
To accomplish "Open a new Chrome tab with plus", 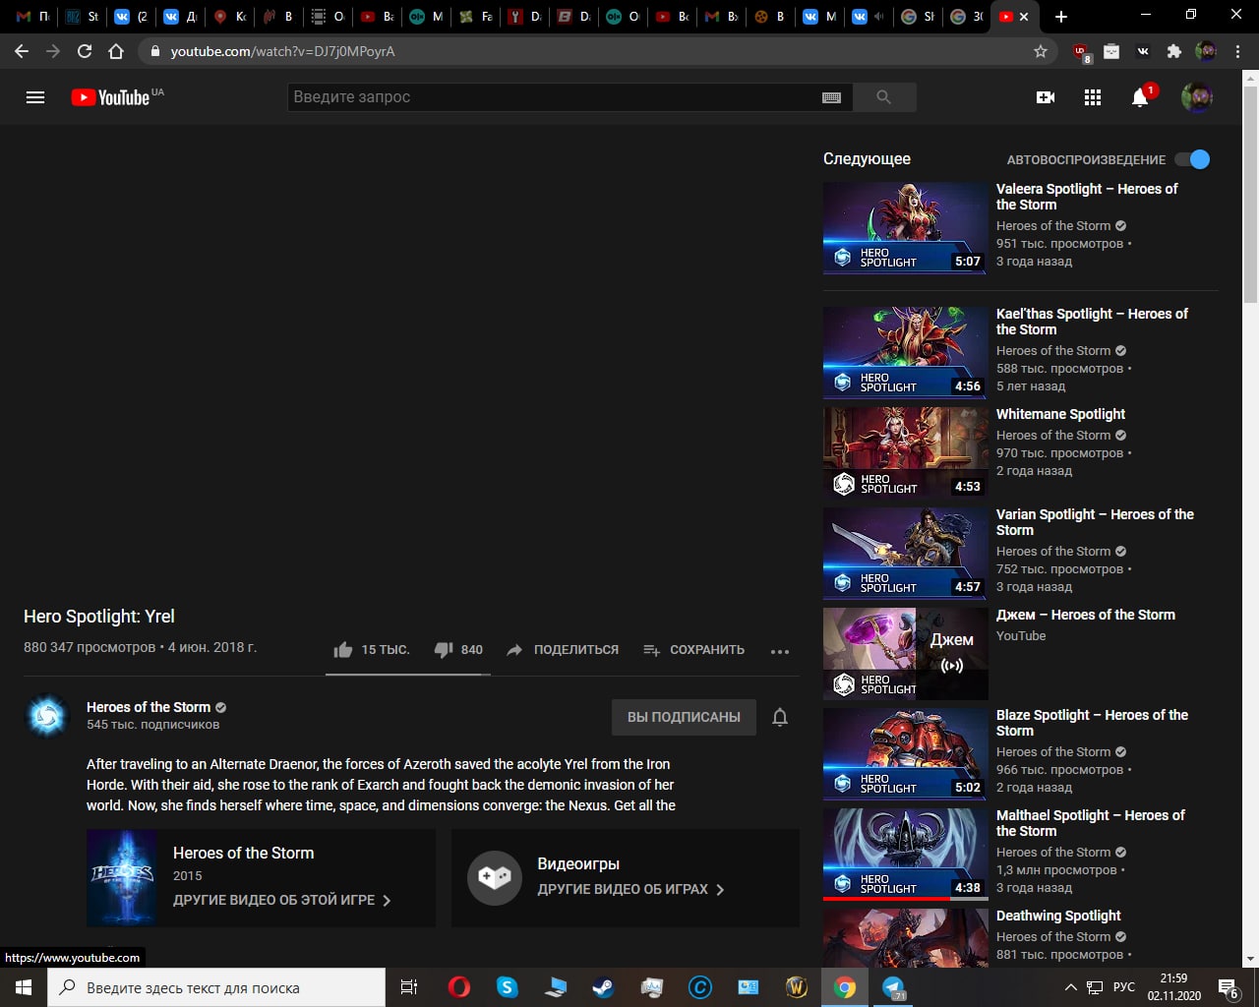I will click(x=1060, y=17).
